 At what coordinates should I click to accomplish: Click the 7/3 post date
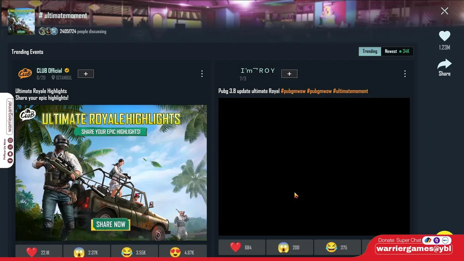tap(243, 79)
